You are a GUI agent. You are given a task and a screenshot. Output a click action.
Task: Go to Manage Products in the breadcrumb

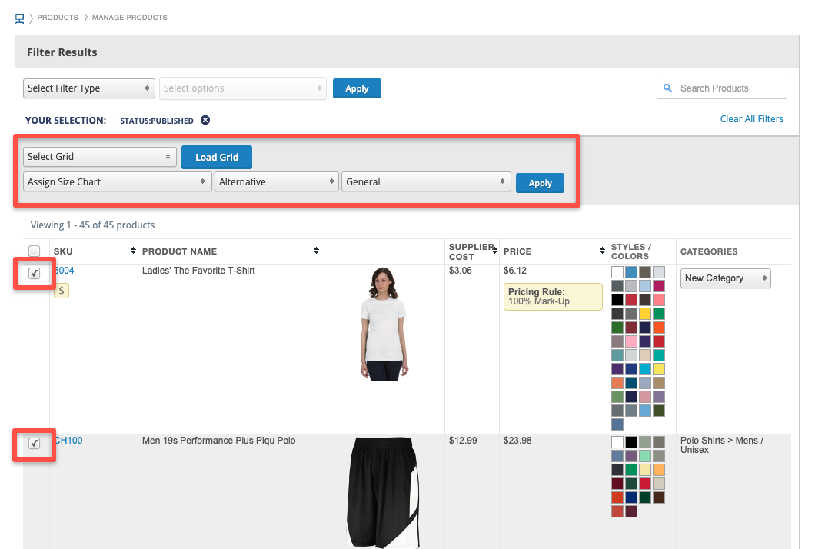click(129, 17)
